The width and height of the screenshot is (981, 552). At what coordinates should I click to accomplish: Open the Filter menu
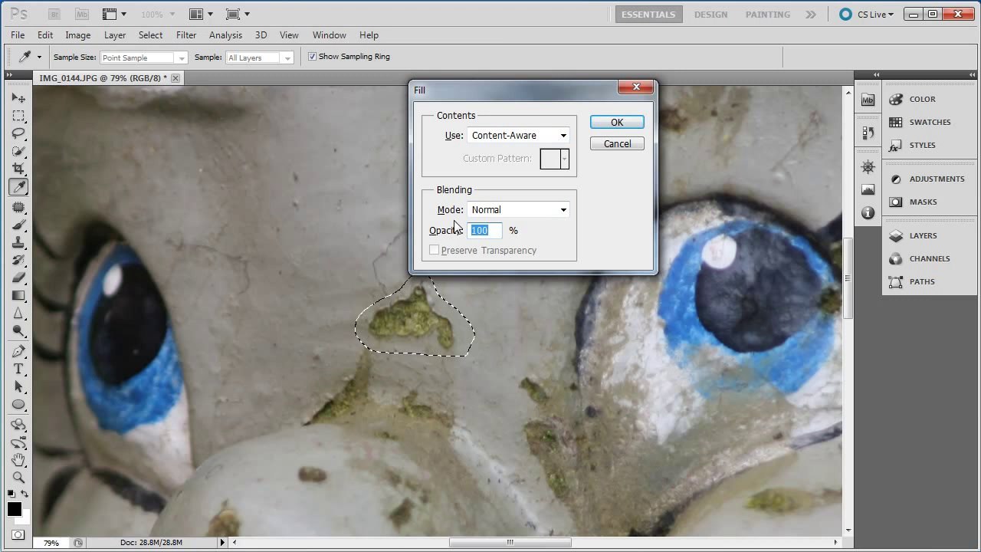tap(186, 35)
